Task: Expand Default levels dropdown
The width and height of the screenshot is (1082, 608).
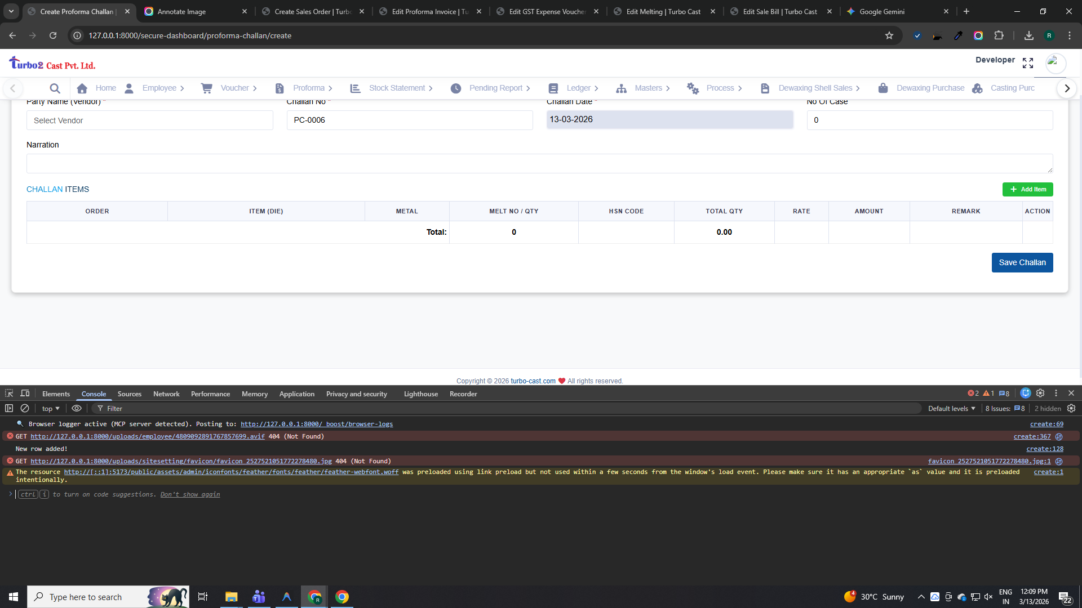Action: (951, 409)
